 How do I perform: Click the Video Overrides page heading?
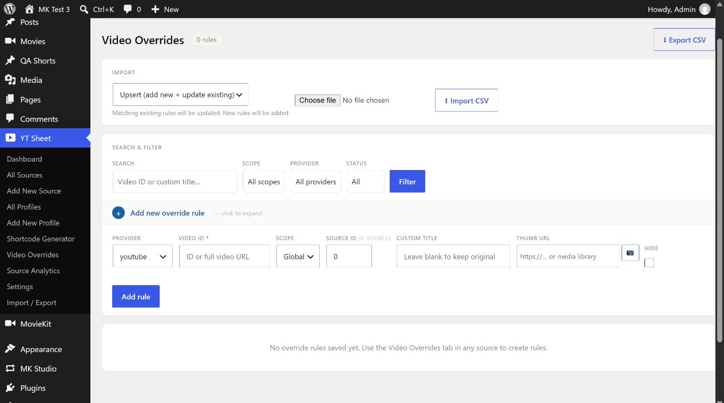pyautogui.click(x=143, y=40)
